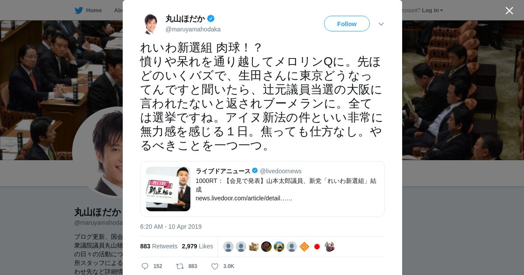
Task: Click the tweet timestamp 6:20 AM
Action: (171, 227)
